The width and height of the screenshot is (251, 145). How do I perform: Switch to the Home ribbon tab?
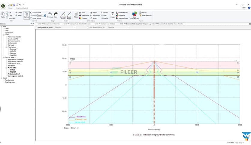point(10,8)
